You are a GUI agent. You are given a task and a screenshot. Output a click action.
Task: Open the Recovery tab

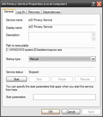click(34, 12)
